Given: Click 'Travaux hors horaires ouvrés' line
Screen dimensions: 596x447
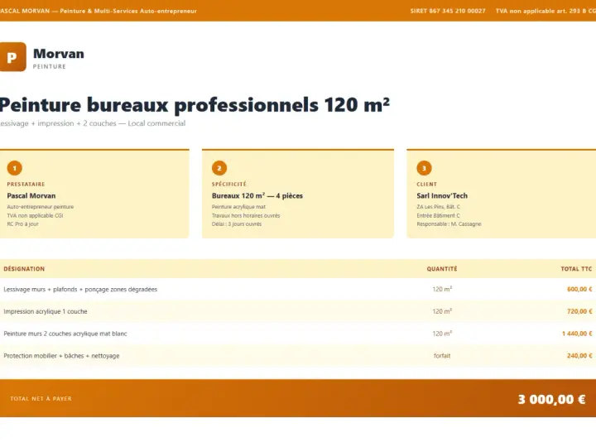Looking at the screenshot, I should [246, 215].
